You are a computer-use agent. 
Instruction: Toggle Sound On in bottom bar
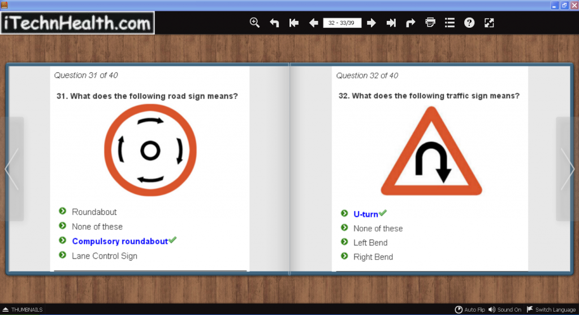(x=505, y=309)
